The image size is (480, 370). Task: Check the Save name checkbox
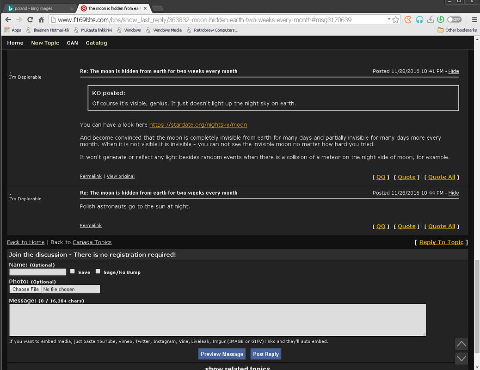click(73, 271)
